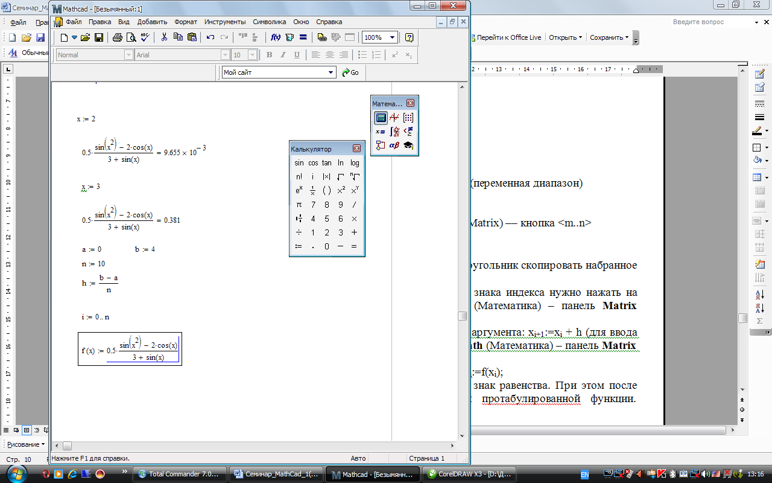Image resolution: width=772 pixels, height=483 pixels.
Task: Toggle superscript x² formatting
Action: point(395,55)
